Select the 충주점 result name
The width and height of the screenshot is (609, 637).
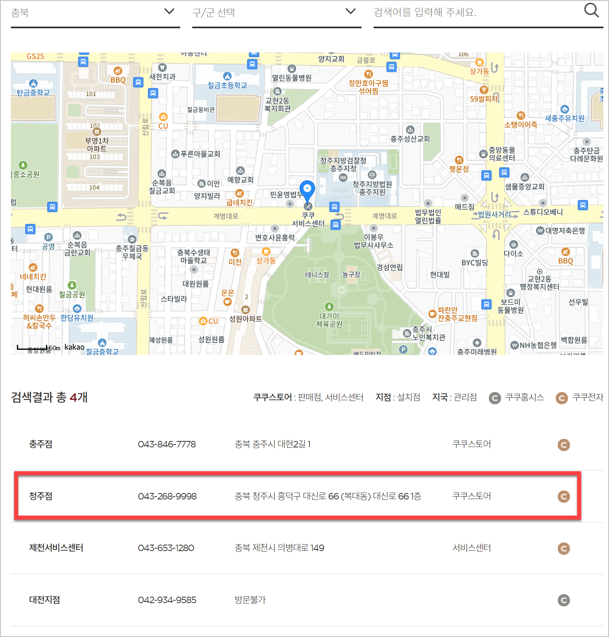[x=41, y=444]
